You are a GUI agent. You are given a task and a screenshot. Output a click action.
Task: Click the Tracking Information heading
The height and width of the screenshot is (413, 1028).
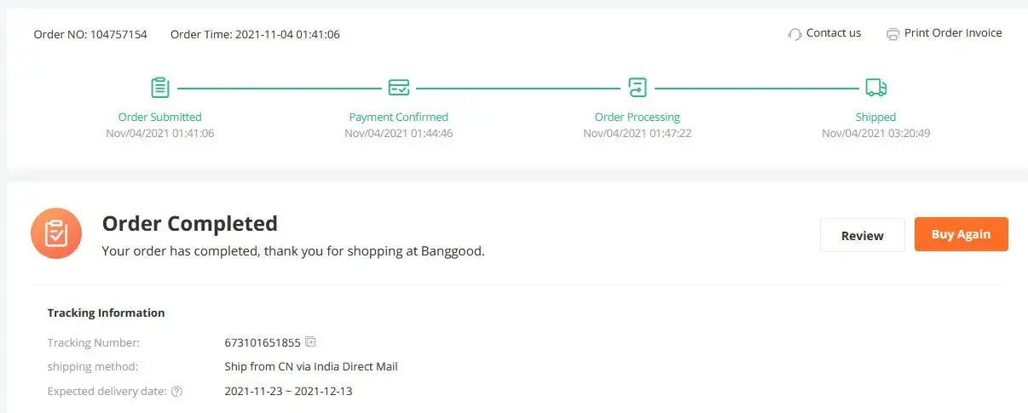click(x=106, y=313)
